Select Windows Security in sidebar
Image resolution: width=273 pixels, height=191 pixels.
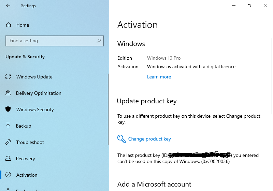tap(35, 109)
